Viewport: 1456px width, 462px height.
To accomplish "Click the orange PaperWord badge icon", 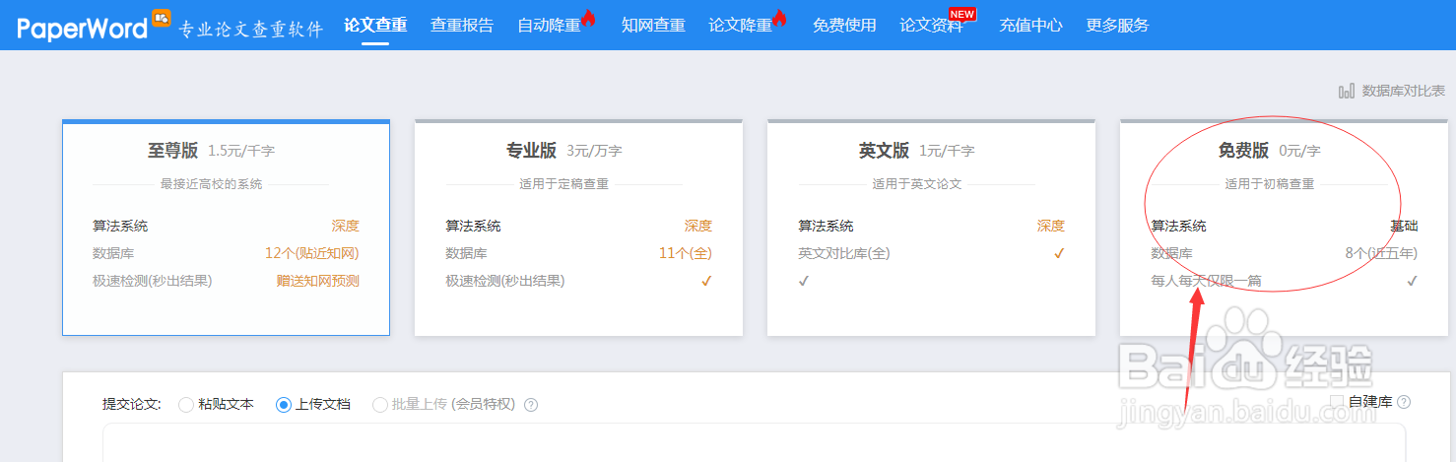I will point(162,18).
